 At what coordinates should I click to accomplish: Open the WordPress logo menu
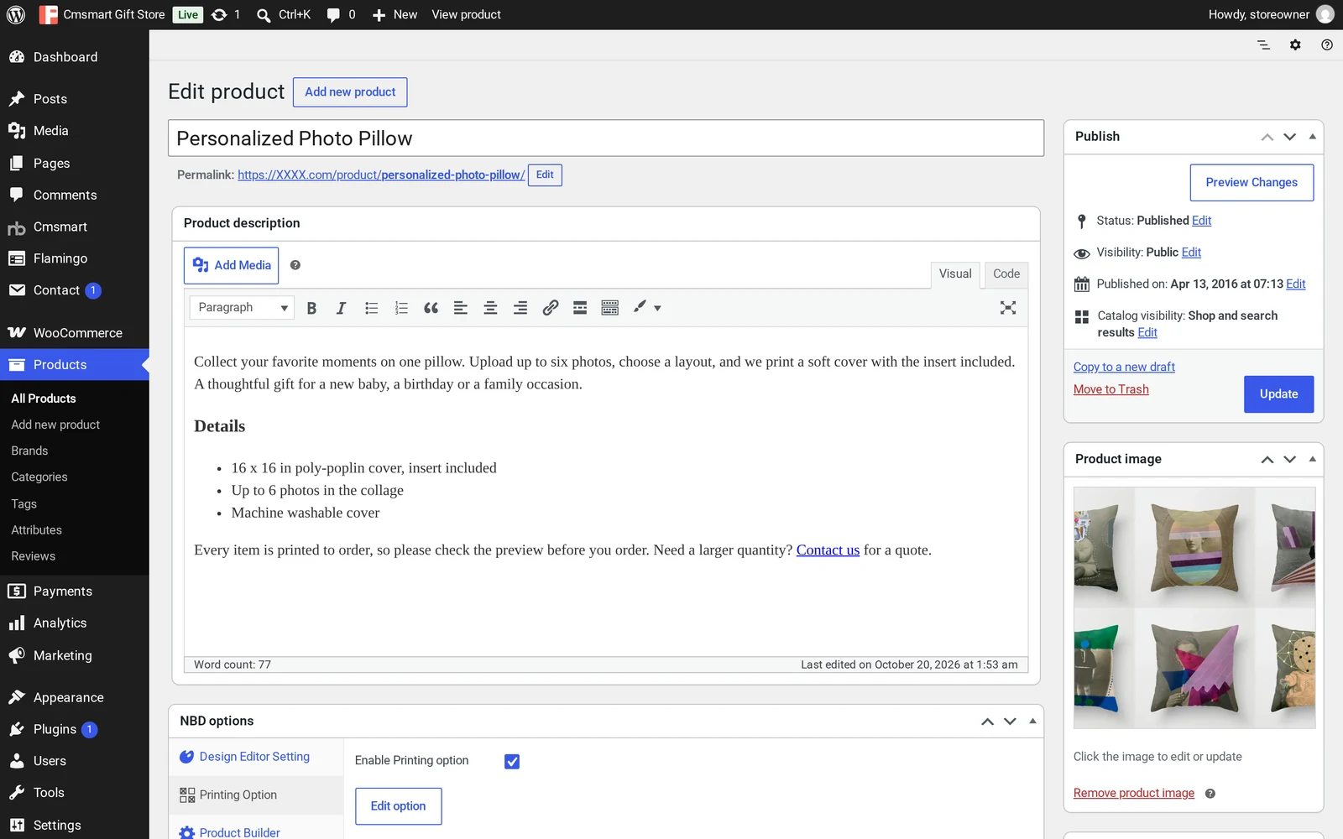point(16,14)
